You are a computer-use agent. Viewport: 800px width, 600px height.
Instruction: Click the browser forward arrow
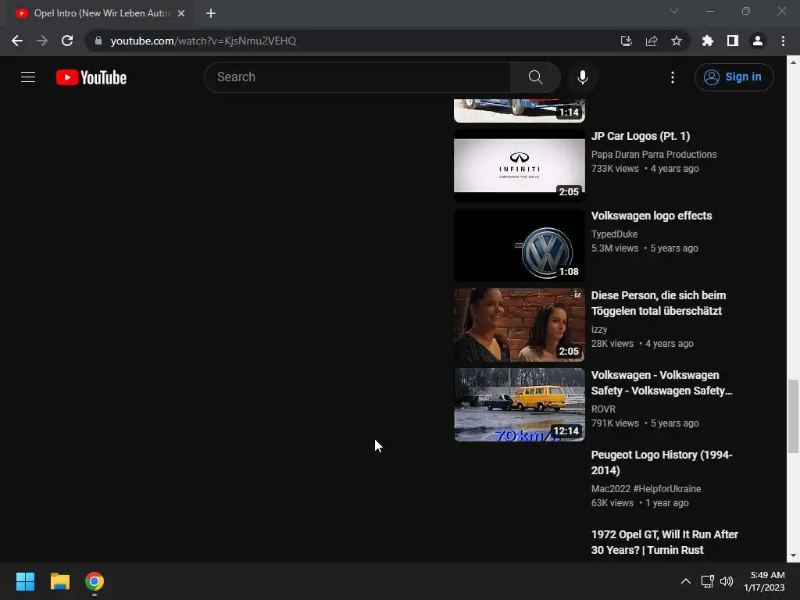(42, 41)
